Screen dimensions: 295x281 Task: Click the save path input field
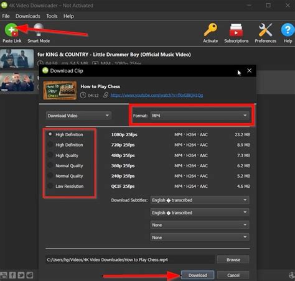pyautogui.click(x=130, y=260)
